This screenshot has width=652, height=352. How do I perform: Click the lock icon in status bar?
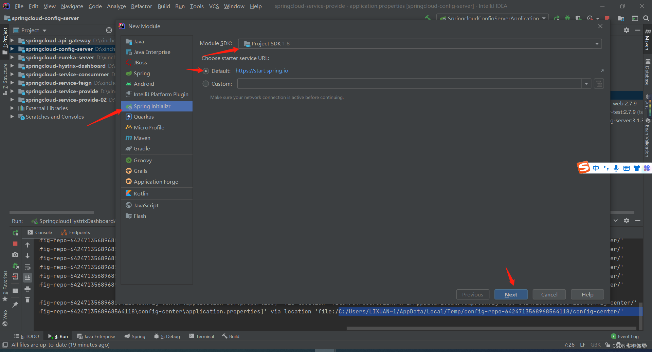608,345
